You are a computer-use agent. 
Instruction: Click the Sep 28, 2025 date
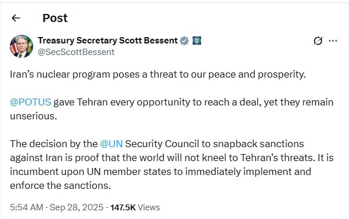tap(76, 207)
